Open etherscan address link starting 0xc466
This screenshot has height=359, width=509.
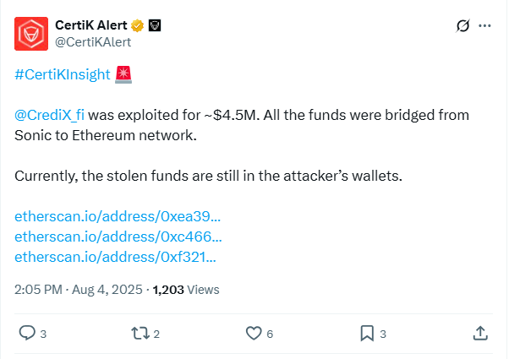pos(118,237)
